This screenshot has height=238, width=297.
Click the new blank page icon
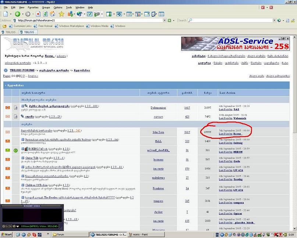click(5, 14)
